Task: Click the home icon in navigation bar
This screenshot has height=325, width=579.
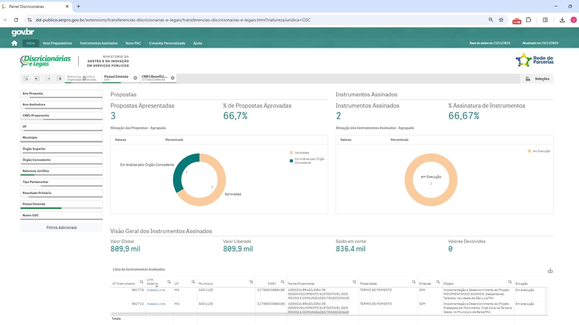Action: point(14,43)
